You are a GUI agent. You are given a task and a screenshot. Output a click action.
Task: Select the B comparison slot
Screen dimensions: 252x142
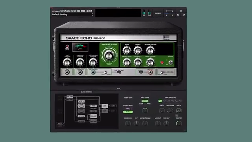coord(172,15)
